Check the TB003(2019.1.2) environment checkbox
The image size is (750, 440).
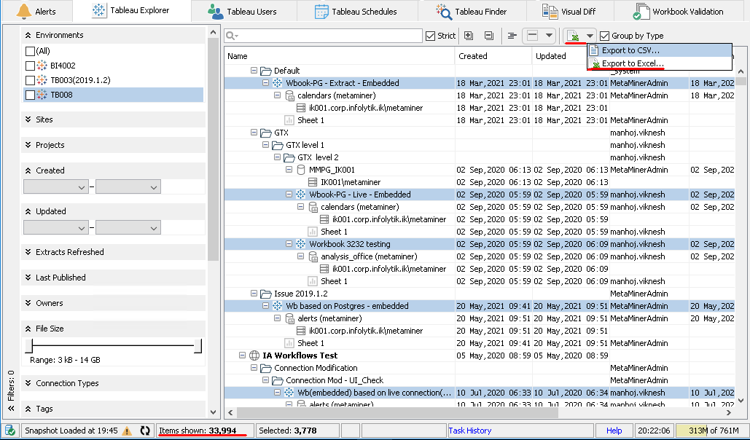[30, 80]
